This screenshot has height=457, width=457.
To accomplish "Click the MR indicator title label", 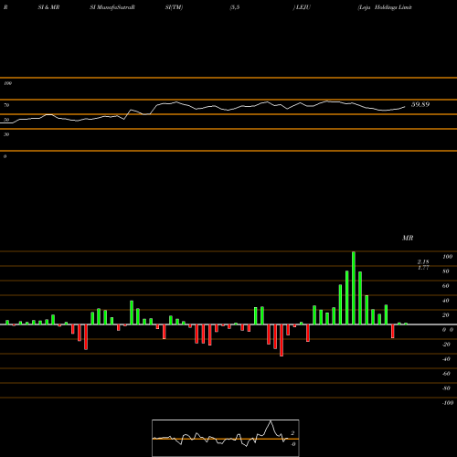I will coord(408,238).
